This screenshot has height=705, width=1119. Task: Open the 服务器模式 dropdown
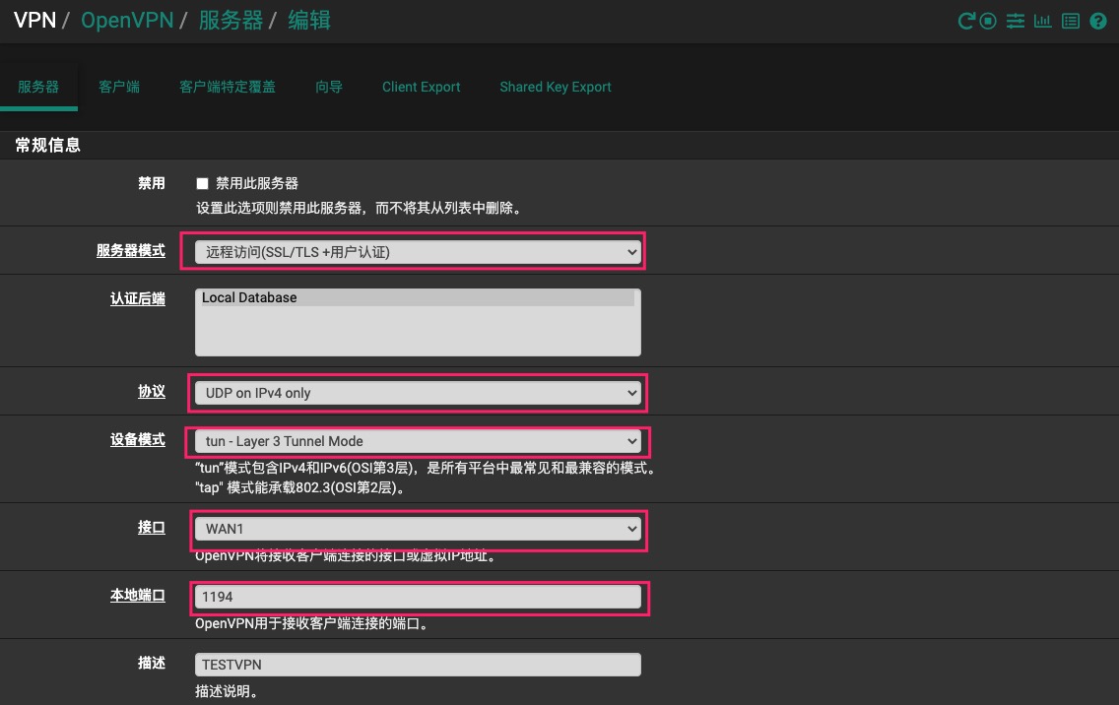pyautogui.click(x=418, y=252)
